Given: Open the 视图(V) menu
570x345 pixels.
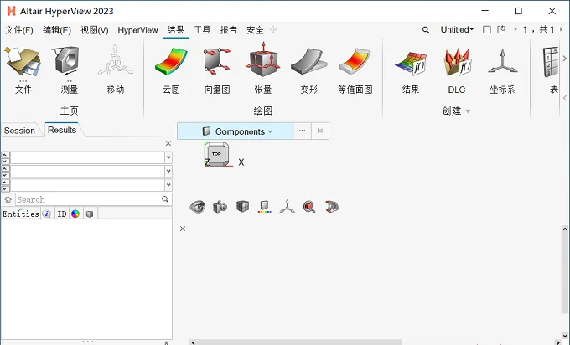Looking at the screenshot, I should [95, 30].
